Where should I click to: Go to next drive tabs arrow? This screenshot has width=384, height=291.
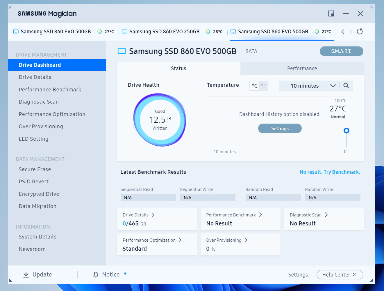tap(351, 32)
